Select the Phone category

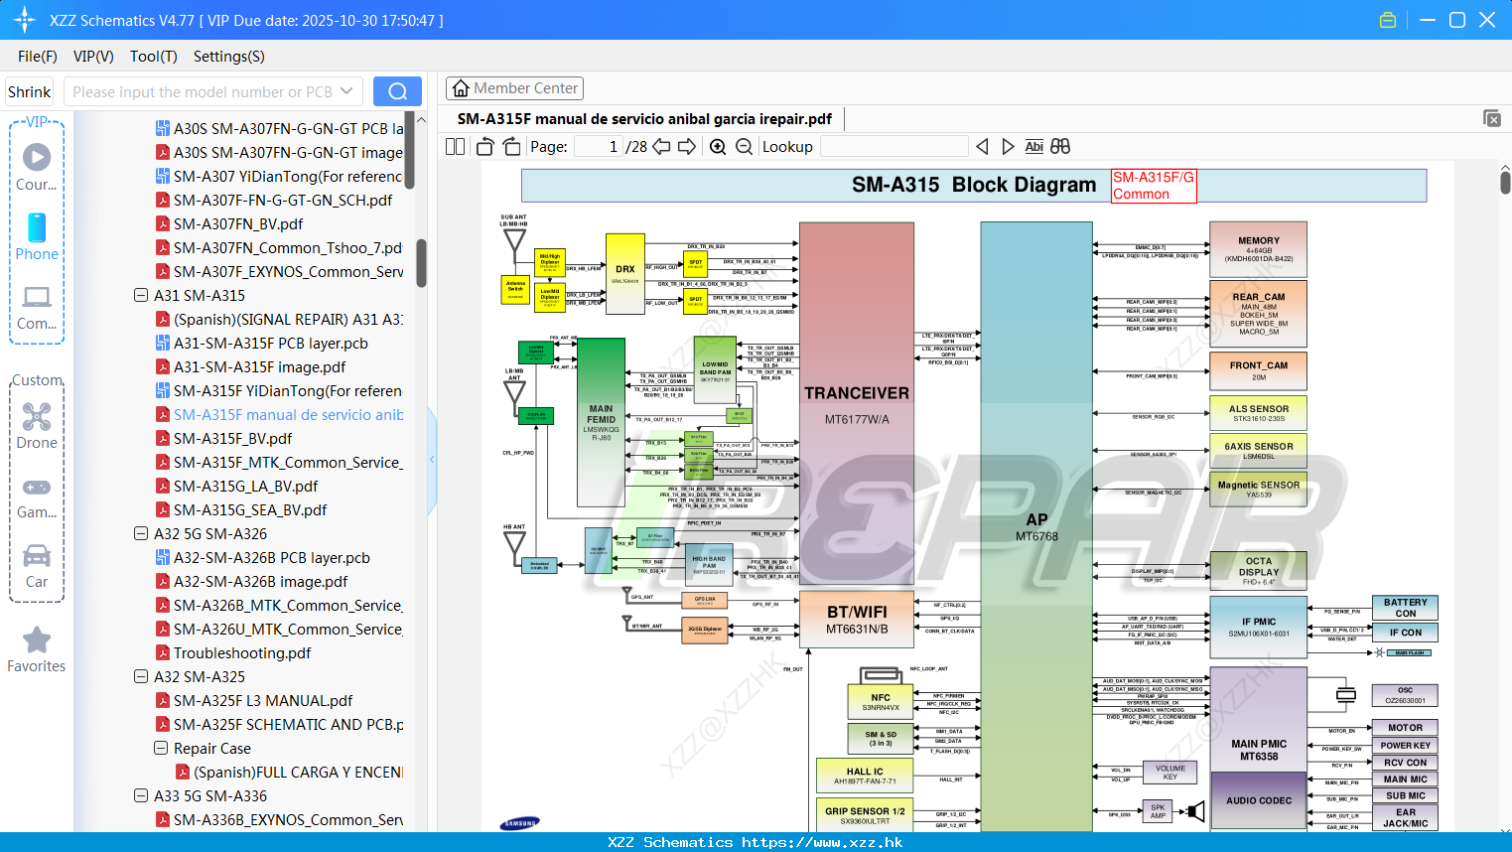tap(37, 236)
